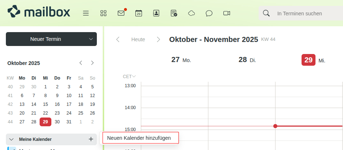Open the Address book contacts icon

point(156,13)
